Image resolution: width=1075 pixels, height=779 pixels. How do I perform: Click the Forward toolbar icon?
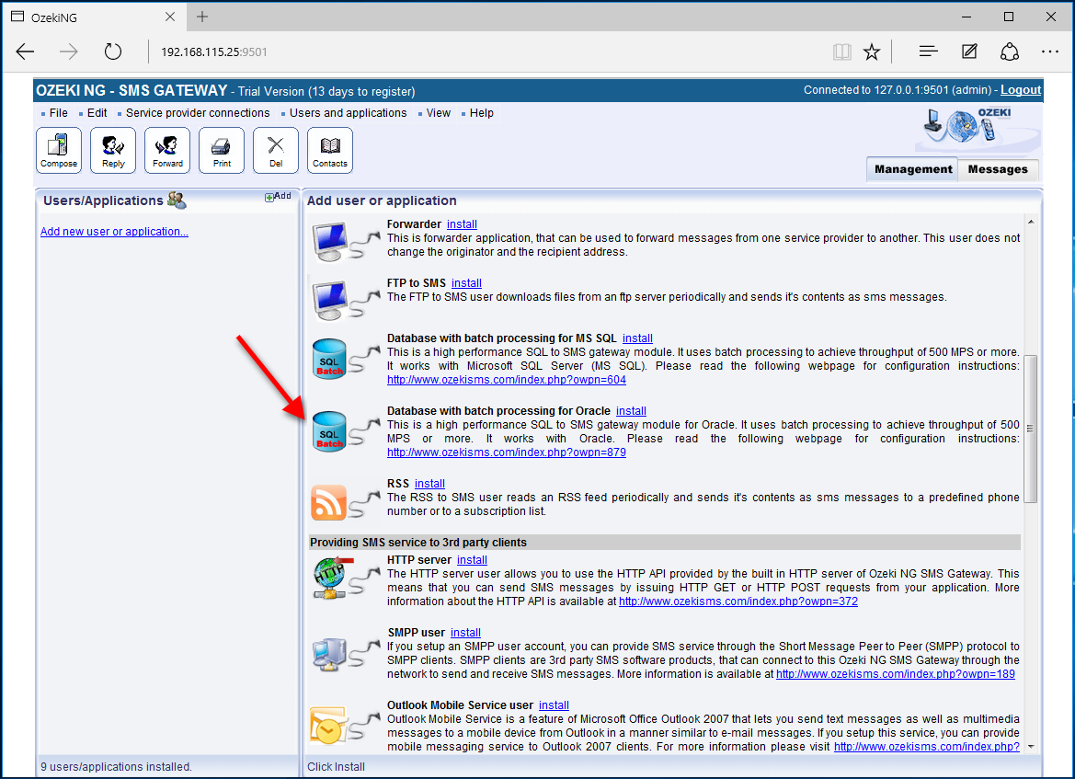(x=166, y=149)
